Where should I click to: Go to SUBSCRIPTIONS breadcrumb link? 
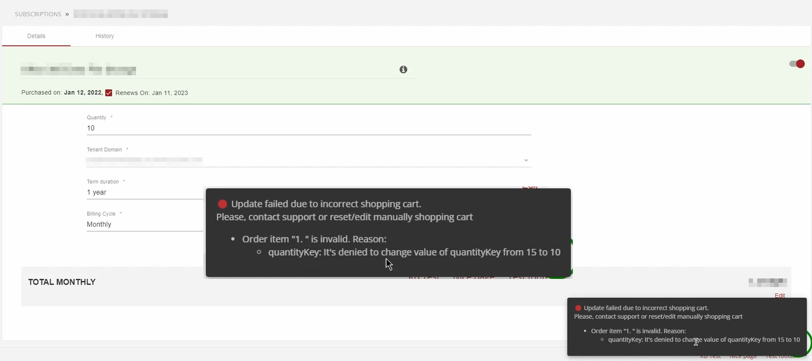pyautogui.click(x=38, y=14)
